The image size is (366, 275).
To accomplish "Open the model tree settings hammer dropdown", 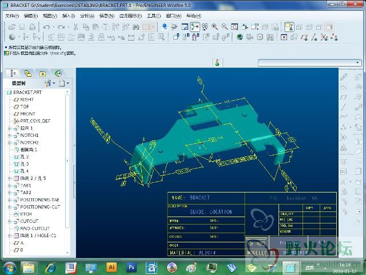I will pyautogui.click(x=50, y=83).
